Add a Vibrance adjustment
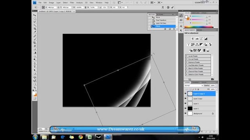 point(188,45)
